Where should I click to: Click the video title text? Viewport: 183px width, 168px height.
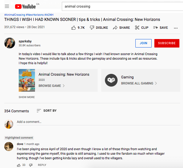click(82, 19)
